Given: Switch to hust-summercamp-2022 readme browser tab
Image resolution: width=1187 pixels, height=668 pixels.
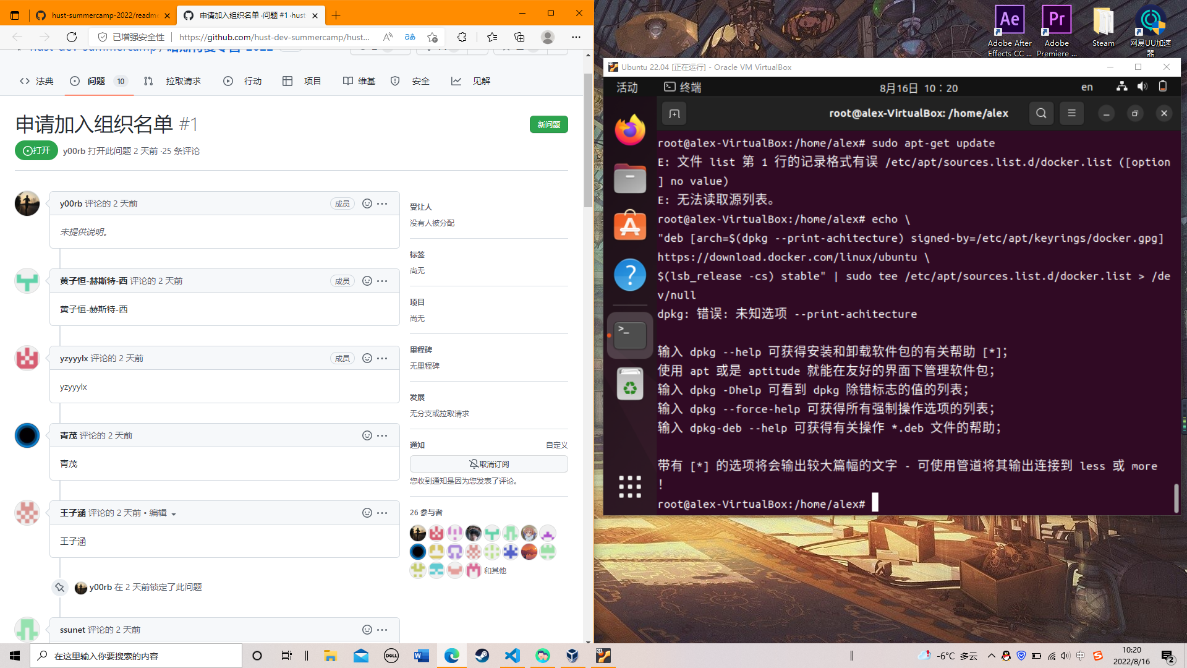Looking at the screenshot, I should (x=102, y=15).
